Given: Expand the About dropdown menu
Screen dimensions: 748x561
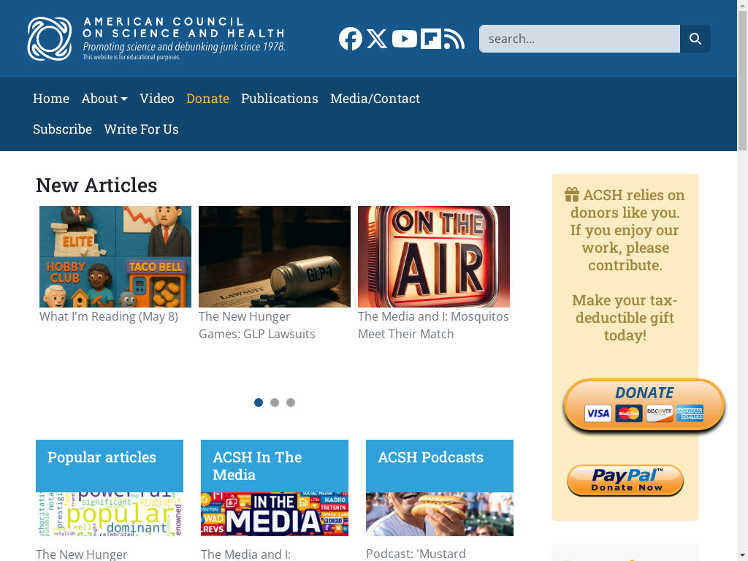Looking at the screenshot, I should tap(104, 99).
